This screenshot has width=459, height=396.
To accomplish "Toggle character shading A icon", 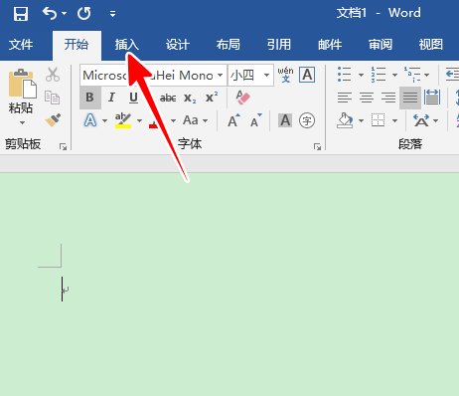I will point(285,120).
